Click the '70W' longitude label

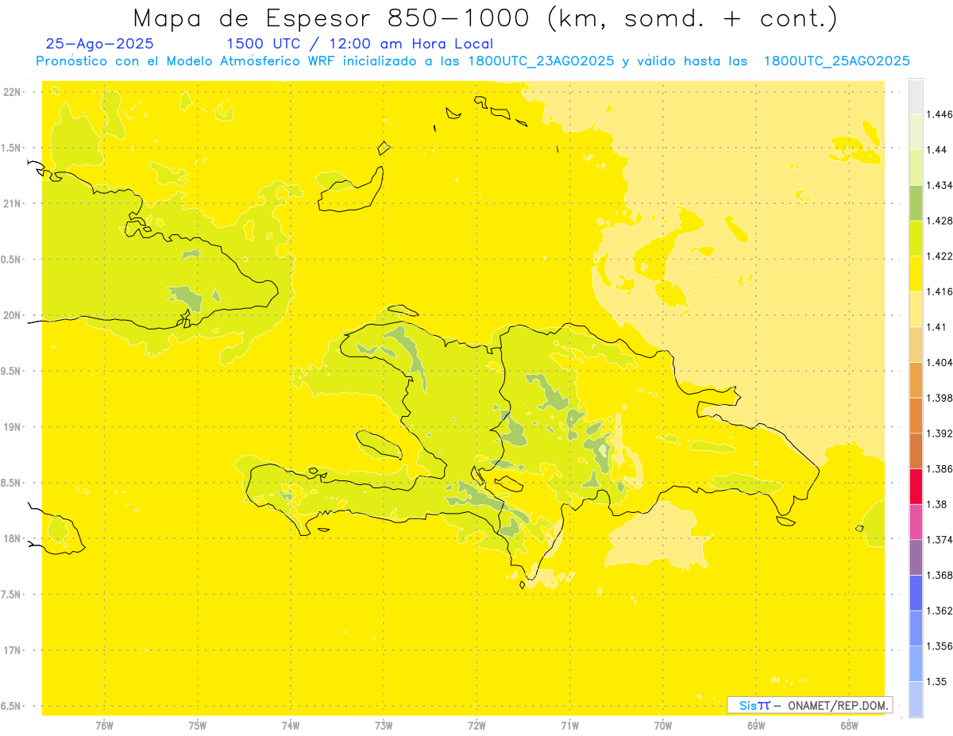coord(662,726)
